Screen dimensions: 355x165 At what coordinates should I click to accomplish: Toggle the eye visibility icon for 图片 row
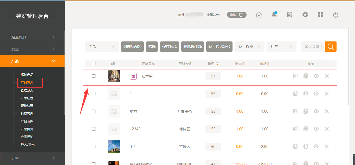[316, 147]
